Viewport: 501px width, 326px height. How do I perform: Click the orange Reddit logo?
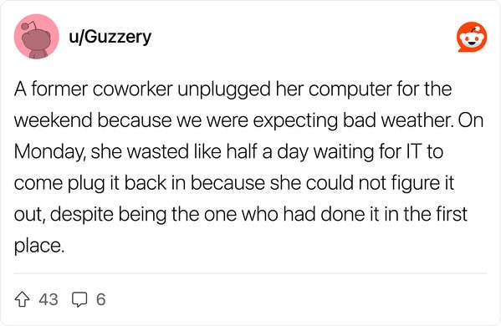[x=472, y=37]
